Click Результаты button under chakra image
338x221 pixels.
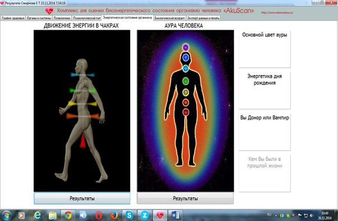coord(82,198)
